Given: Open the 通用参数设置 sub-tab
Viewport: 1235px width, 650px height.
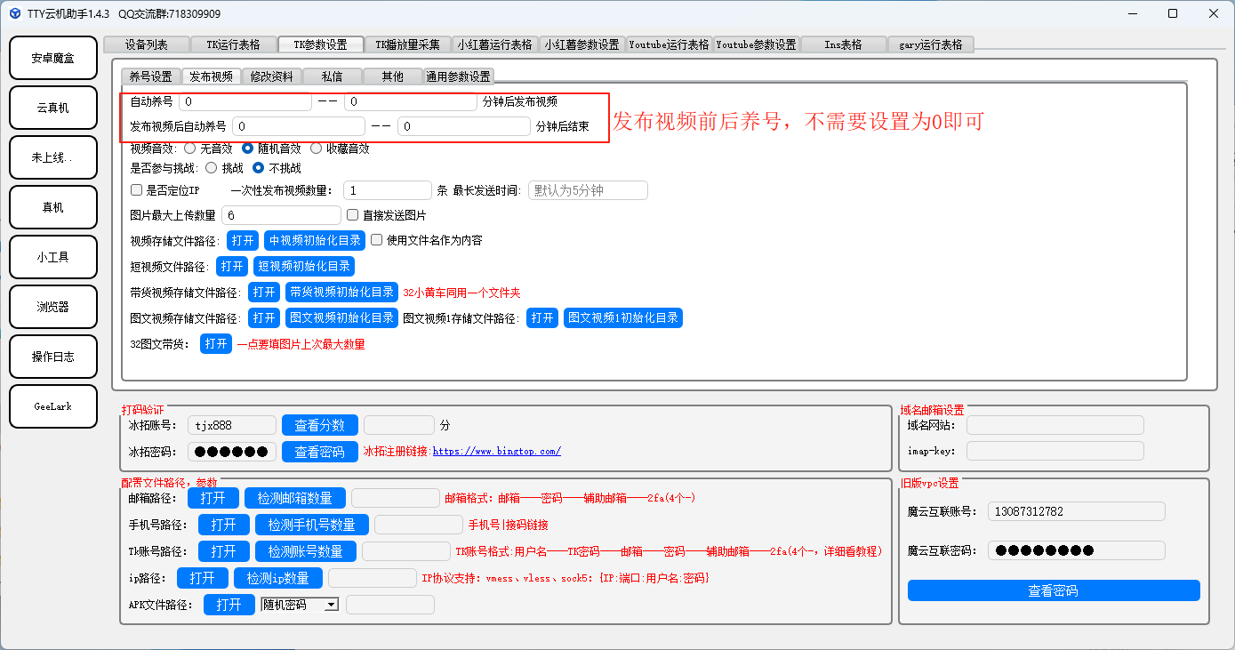Looking at the screenshot, I should point(459,76).
